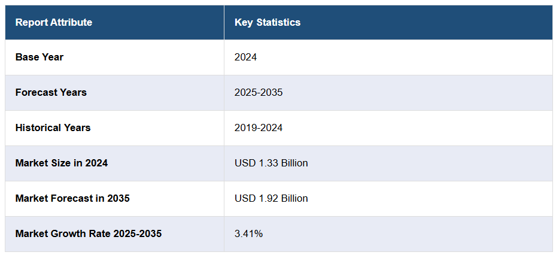Click the Report Attribute column header
Screen dimensions: 556x255
tap(54, 23)
